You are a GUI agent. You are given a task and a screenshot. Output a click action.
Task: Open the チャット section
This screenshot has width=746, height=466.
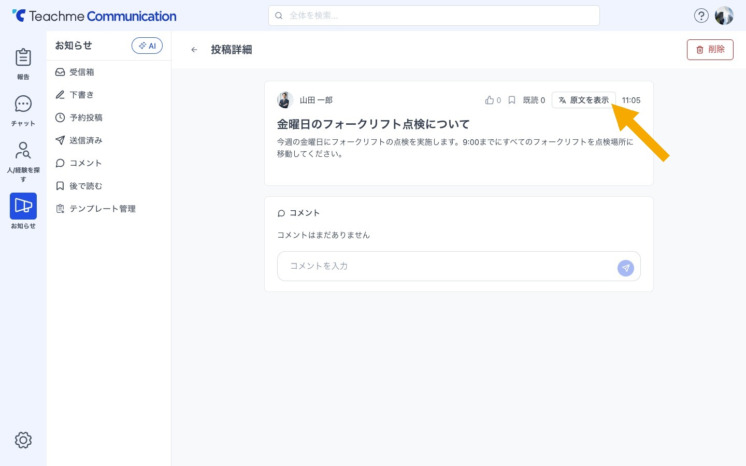23,110
